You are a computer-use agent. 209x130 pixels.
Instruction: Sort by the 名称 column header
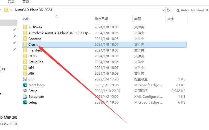click(x=26, y=19)
